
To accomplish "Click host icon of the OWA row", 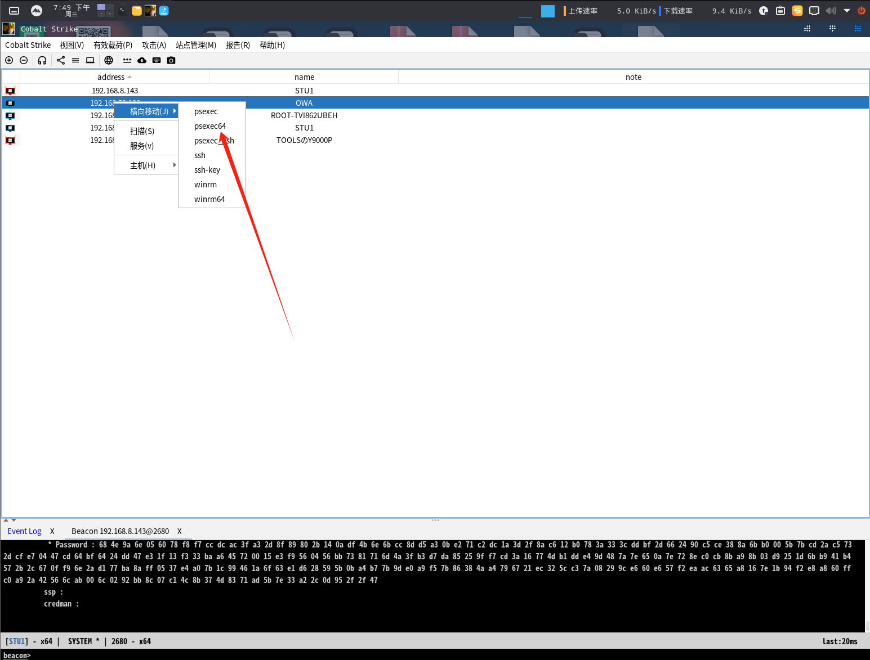I will click(10, 103).
